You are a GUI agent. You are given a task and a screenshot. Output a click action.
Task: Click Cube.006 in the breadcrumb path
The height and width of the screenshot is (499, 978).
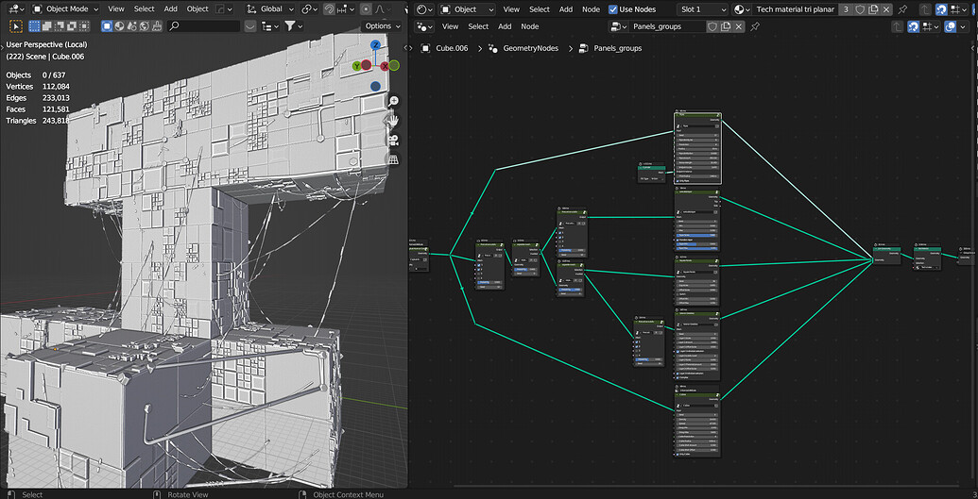452,48
